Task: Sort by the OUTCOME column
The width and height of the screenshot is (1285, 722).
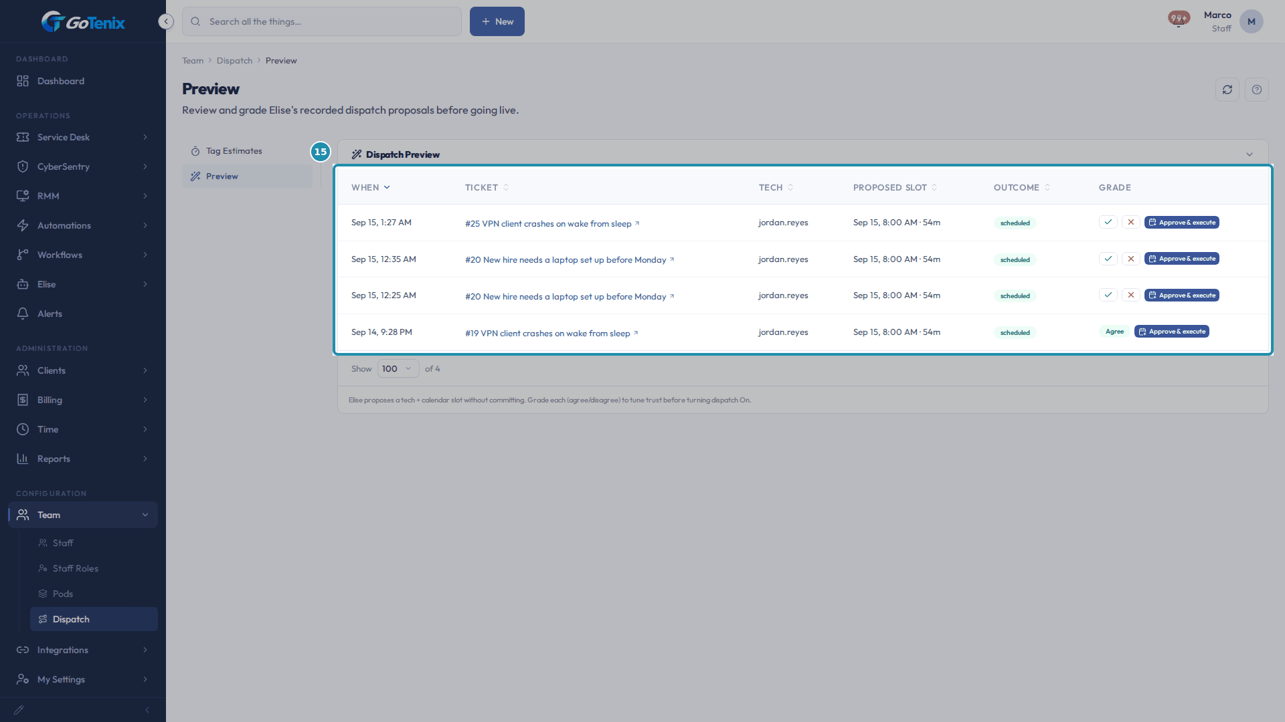Action: point(1021,188)
